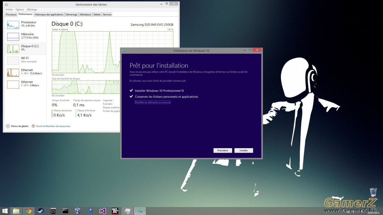Click the Temps de réponse moyen value 0,1 ms
383x215 pixels.
79,105
